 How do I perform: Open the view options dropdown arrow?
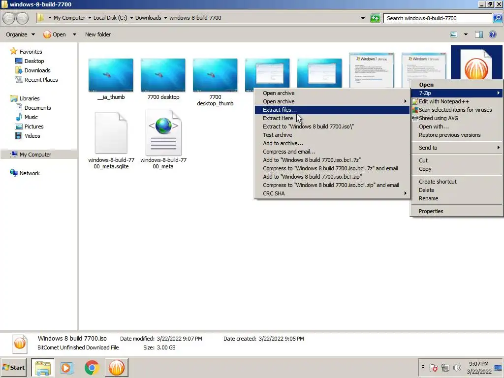tap(466, 34)
